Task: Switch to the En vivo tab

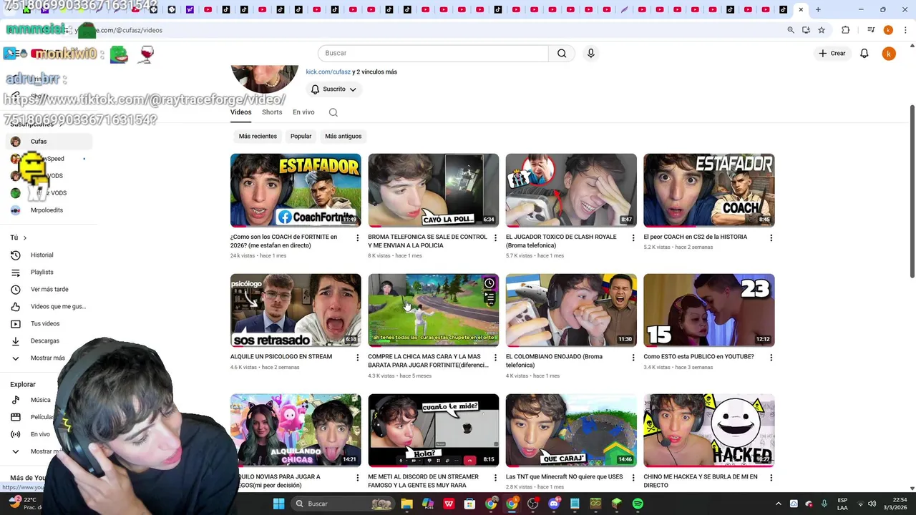Action: [303, 112]
